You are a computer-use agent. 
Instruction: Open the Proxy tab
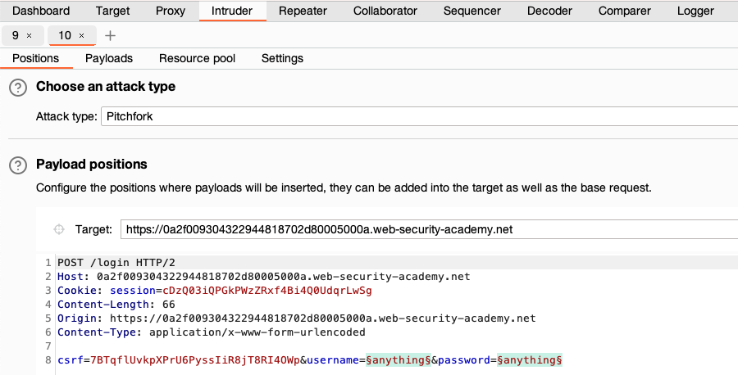point(171,11)
